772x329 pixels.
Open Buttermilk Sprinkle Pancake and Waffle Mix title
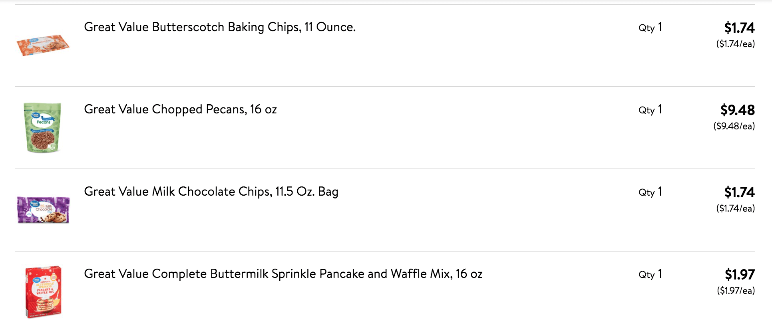[x=283, y=274]
